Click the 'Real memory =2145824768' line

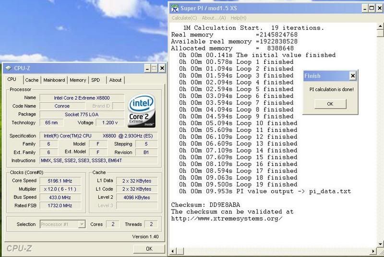click(x=234, y=35)
